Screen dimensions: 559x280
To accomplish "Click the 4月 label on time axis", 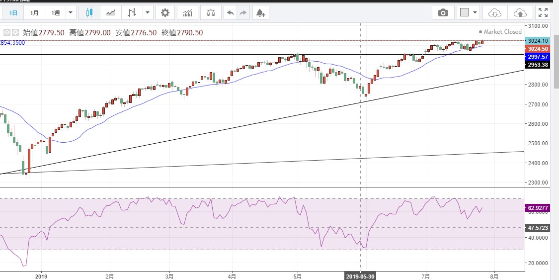I will click(x=232, y=276).
